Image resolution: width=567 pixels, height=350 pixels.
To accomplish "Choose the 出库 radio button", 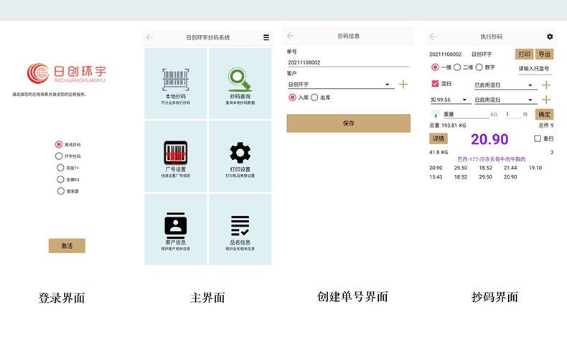I will [314, 98].
